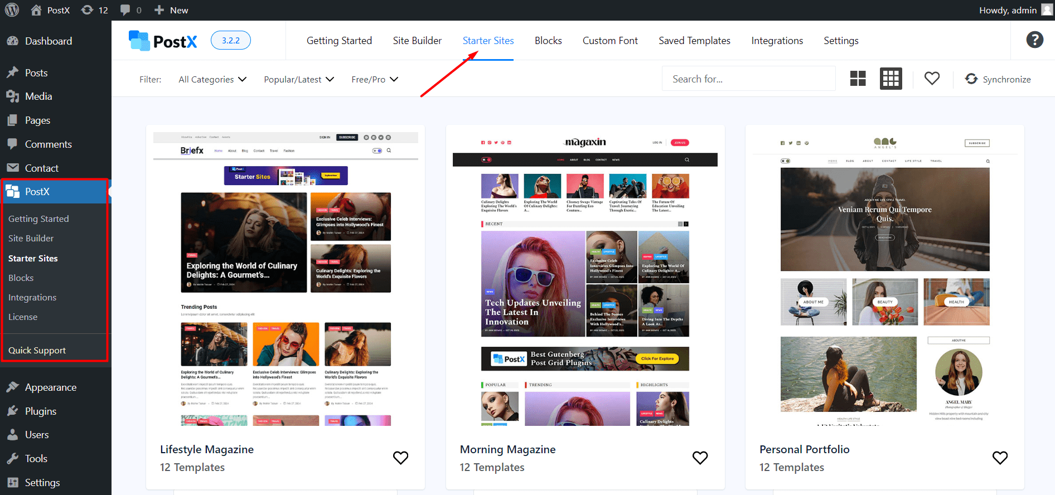
Task: Open Quick Support link
Action: [37, 350]
